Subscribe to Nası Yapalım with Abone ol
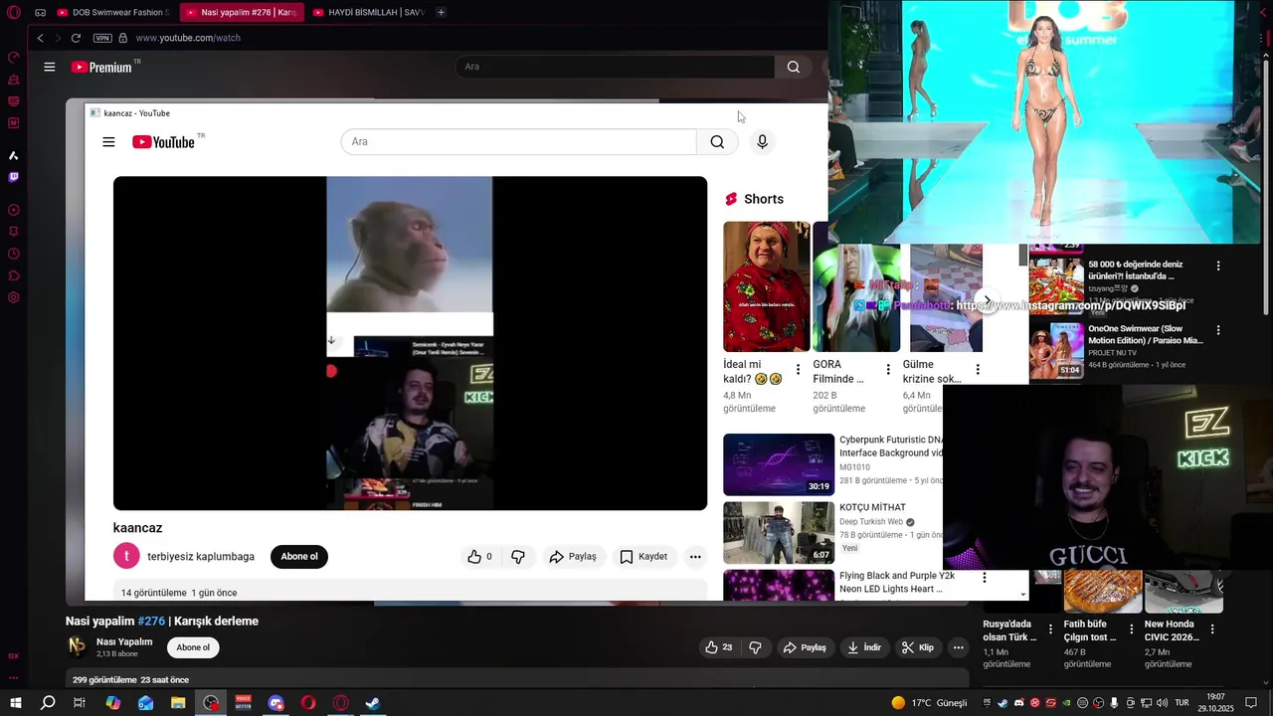The height and width of the screenshot is (716, 1273). (193, 647)
